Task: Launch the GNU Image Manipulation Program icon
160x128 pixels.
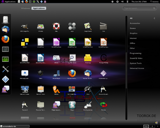Action: pyautogui.click(x=25, y=26)
